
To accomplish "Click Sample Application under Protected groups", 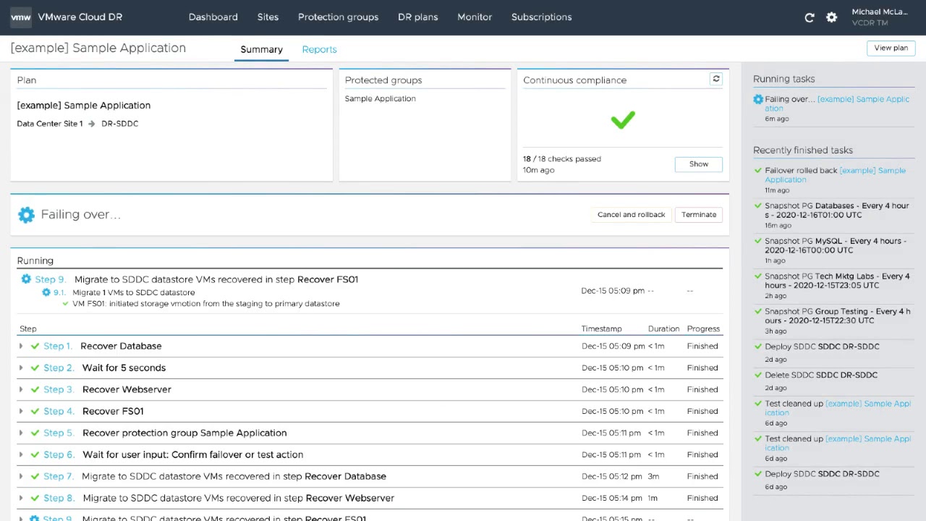I will pos(380,98).
